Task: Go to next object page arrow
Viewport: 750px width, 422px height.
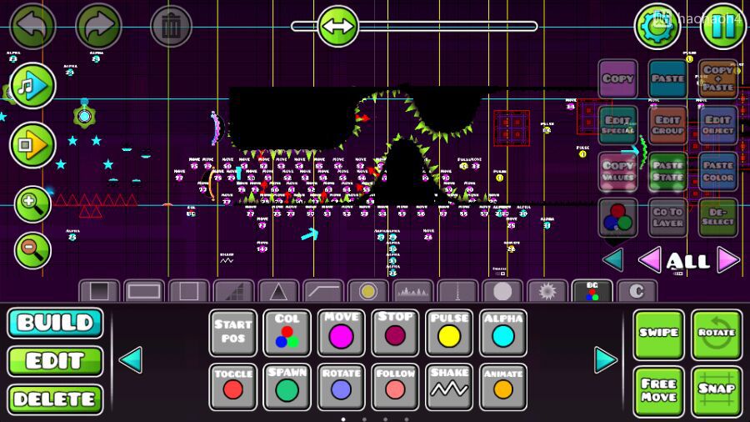Action: tap(606, 359)
